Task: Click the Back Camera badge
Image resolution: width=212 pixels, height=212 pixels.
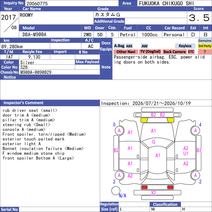Action: point(174,52)
